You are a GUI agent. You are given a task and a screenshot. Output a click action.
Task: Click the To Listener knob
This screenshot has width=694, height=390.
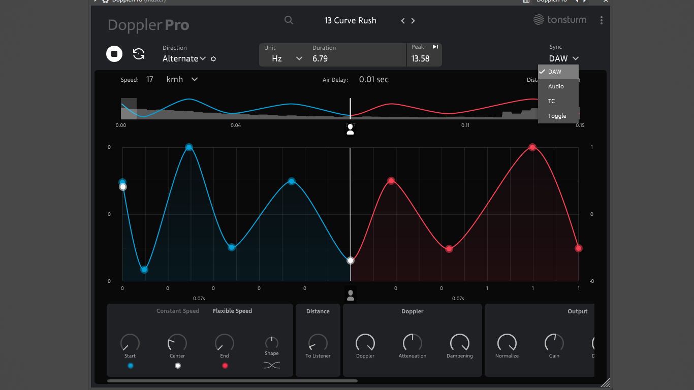click(318, 343)
